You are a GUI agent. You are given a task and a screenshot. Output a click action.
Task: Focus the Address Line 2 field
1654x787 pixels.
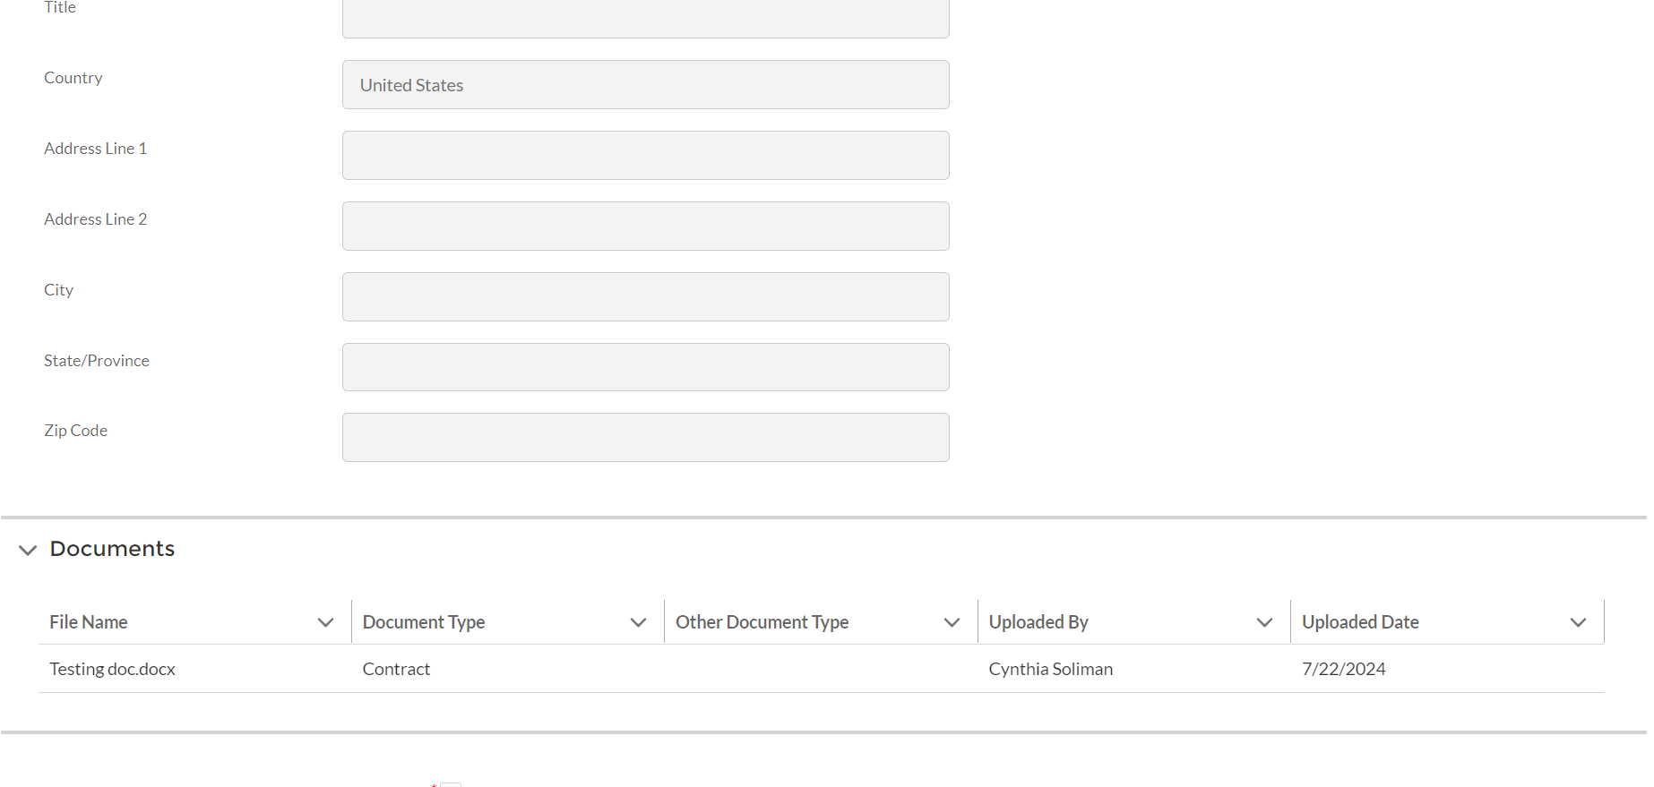point(645,227)
